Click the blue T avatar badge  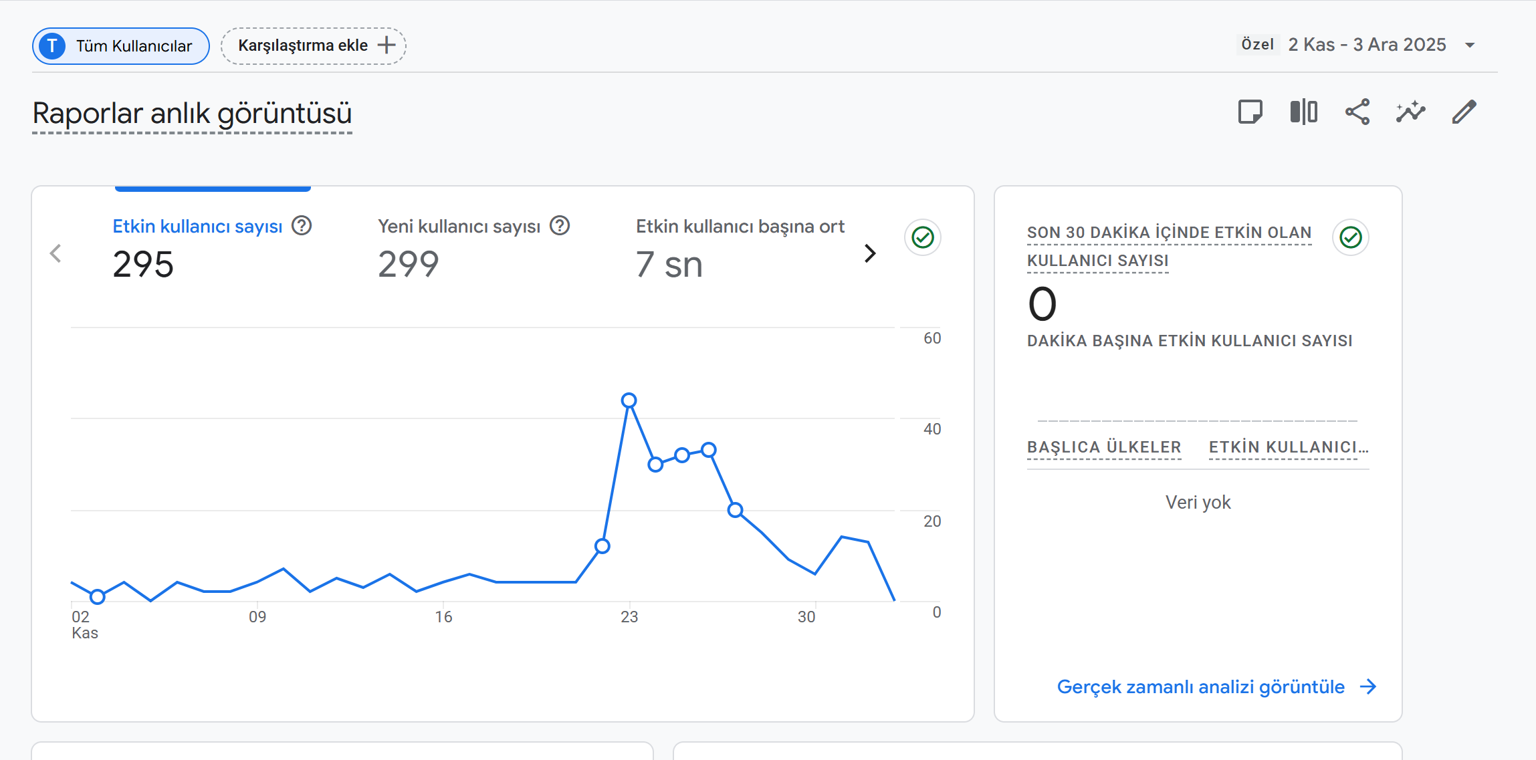[x=52, y=46]
